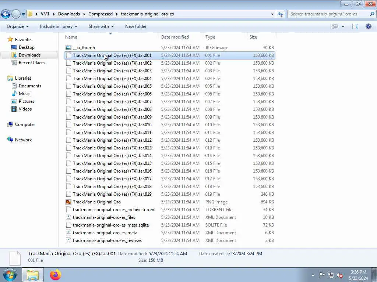Select the trackmania-original-oro-es_files XML icon
Viewport: 377px width, 282px height.
pyautogui.click(x=68, y=217)
